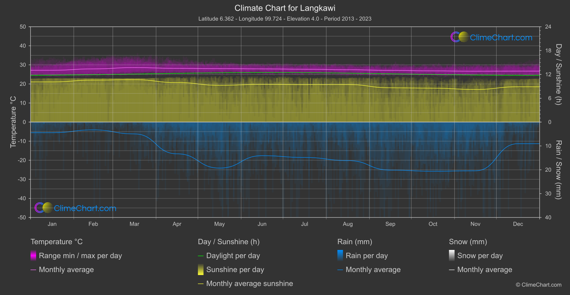Click the 50 tick on temperature axis

point(23,27)
